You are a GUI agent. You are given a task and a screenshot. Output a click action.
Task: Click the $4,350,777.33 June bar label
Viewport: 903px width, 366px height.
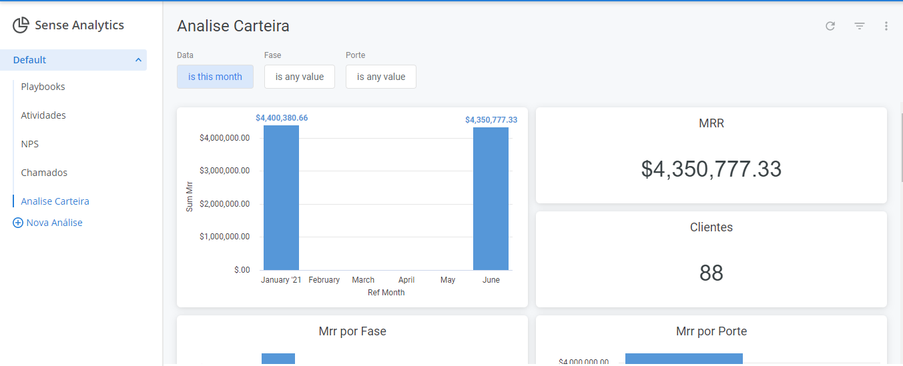click(491, 120)
